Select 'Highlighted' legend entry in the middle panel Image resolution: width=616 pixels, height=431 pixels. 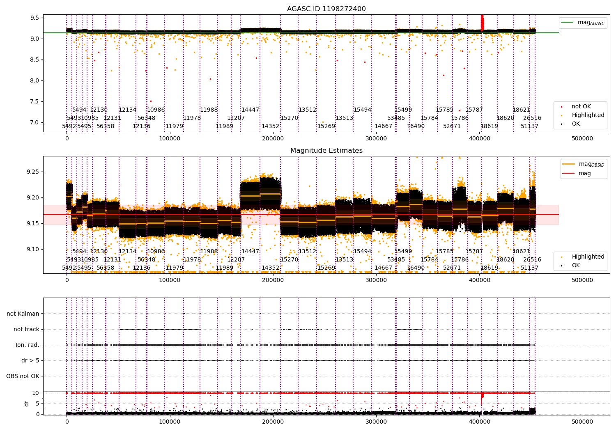(588, 257)
